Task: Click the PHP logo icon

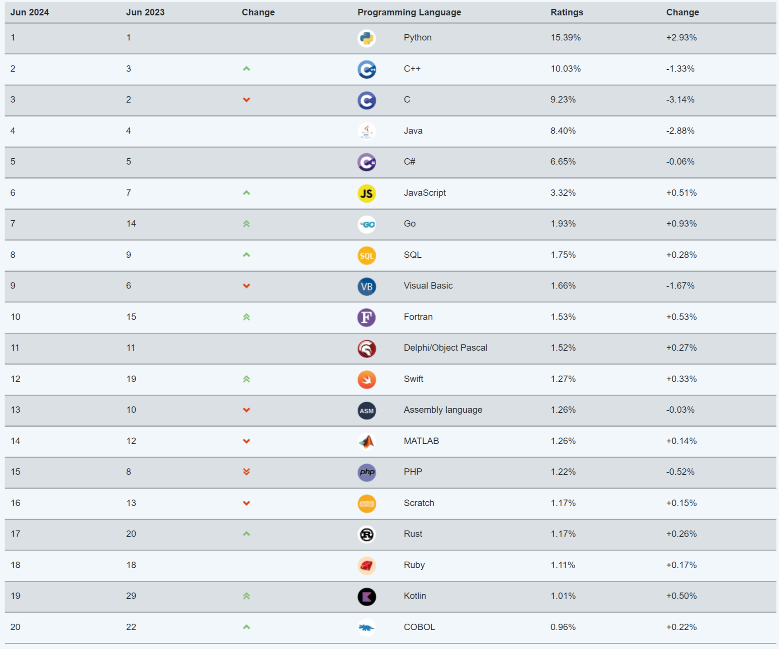Action: 367,472
